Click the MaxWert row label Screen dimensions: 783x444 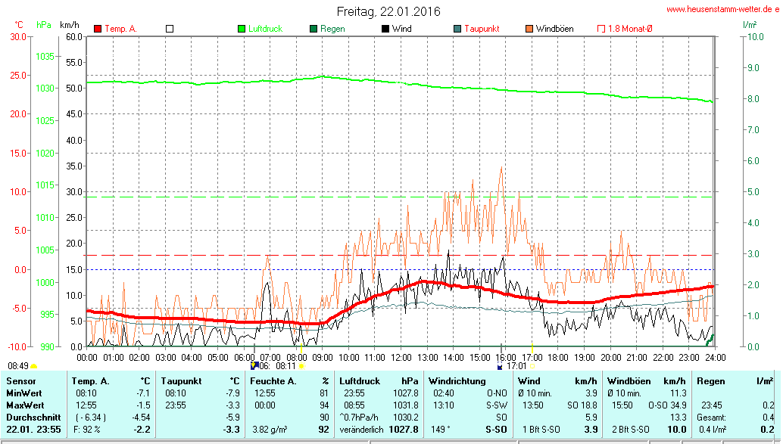point(25,405)
